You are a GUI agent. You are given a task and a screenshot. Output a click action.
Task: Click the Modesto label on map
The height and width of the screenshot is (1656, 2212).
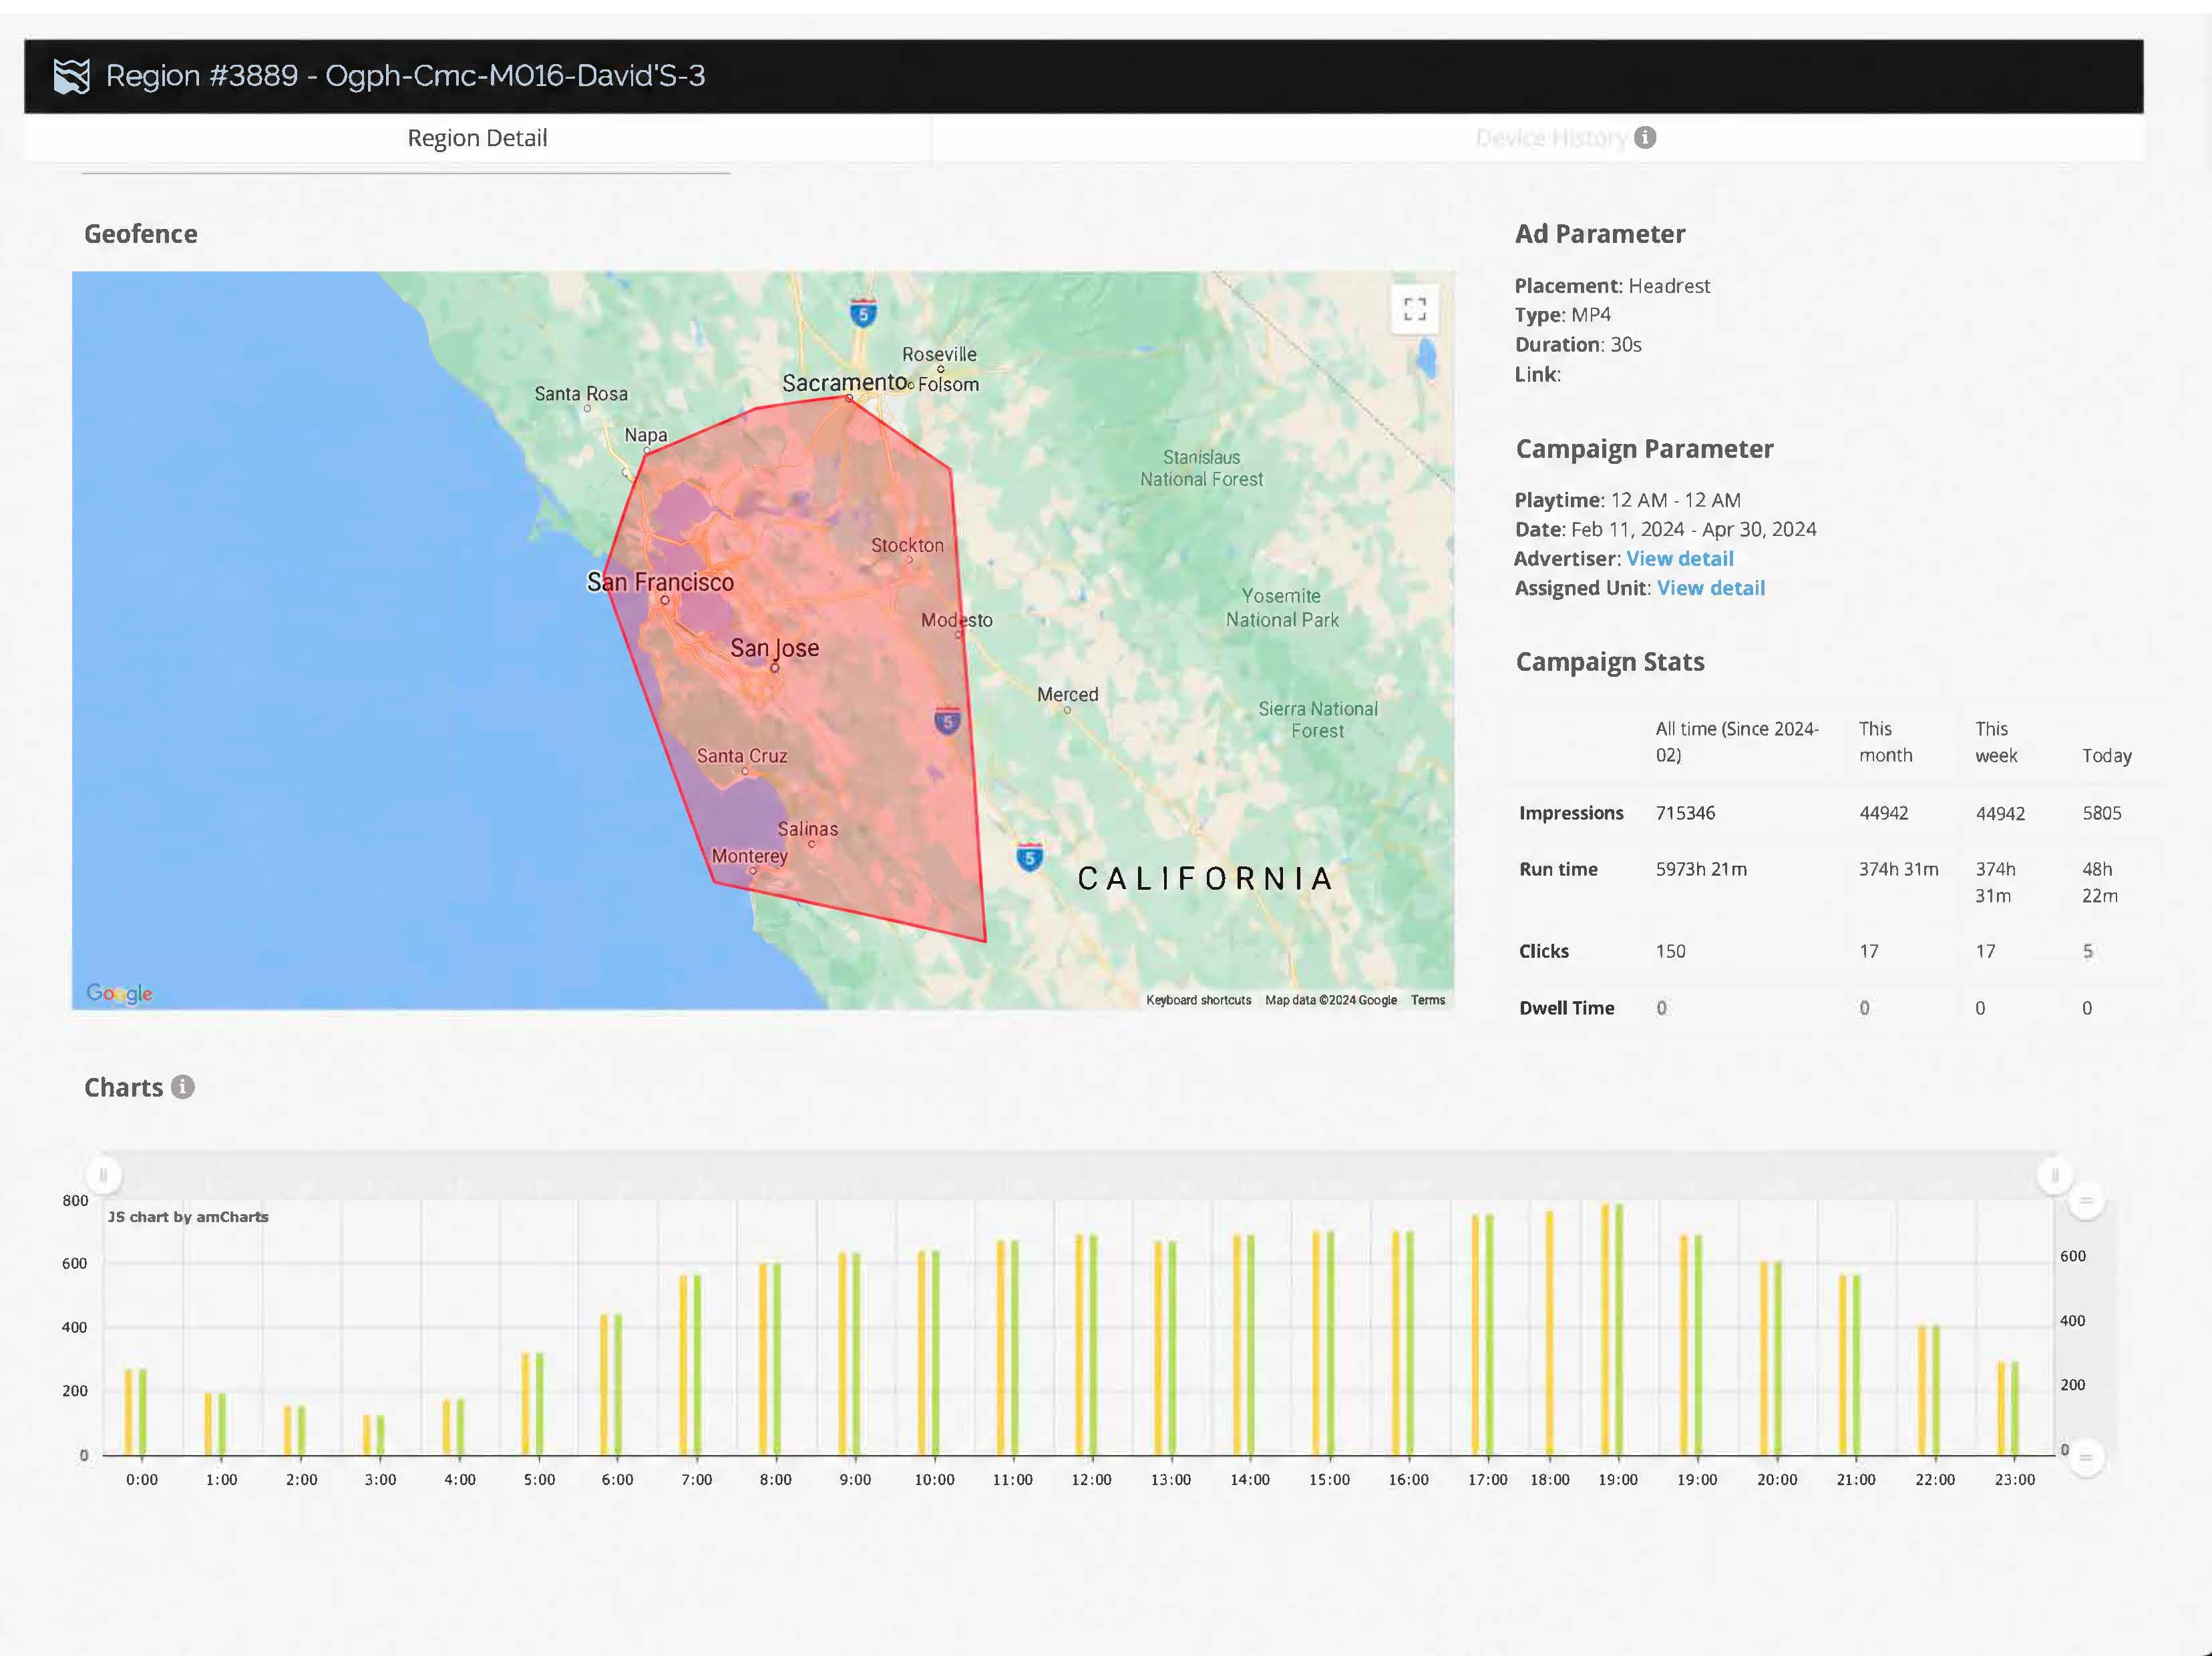(956, 621)
